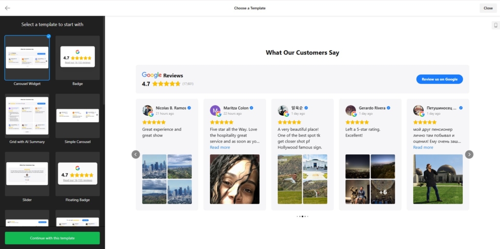
Task: Click Gerardo Rivera avatar
Action: 351,110
